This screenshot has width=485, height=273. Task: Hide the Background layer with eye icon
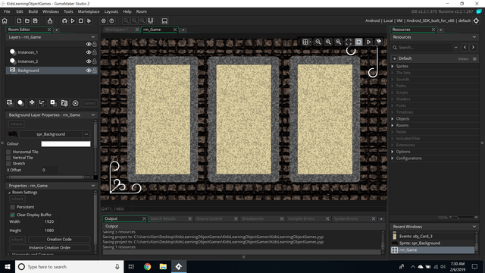tap(89, 71)
